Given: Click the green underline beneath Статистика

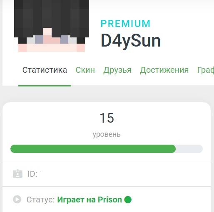Looking at the screenshot, I should point(45,86).
